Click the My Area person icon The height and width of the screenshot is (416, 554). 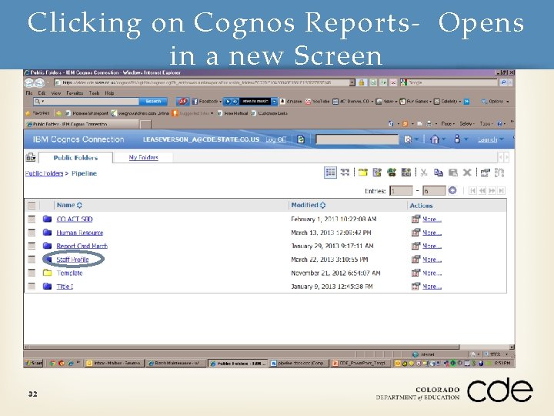click(457, 139)
